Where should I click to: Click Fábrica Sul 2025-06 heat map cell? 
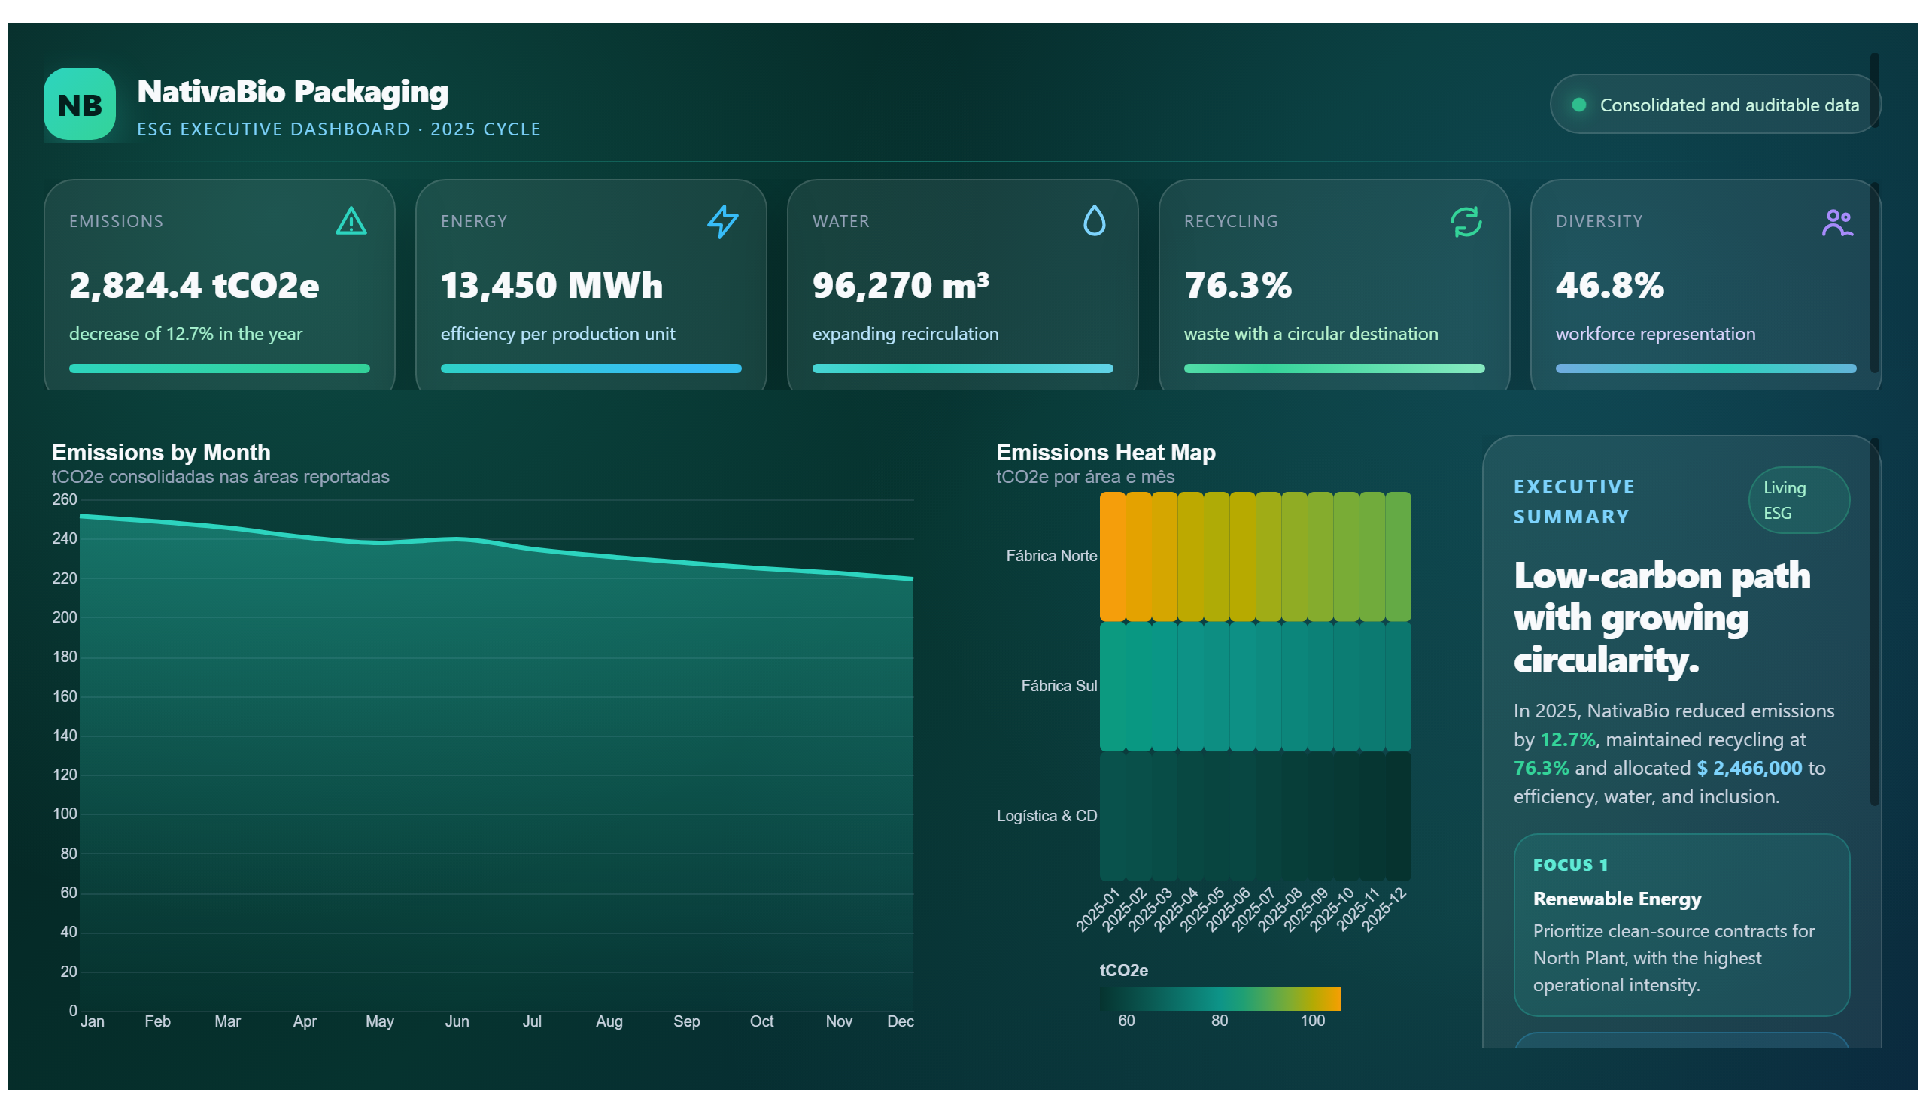tap(1242, 686)
